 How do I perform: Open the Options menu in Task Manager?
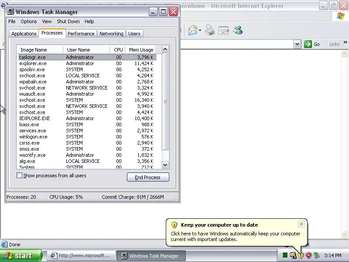coord(28,21)
